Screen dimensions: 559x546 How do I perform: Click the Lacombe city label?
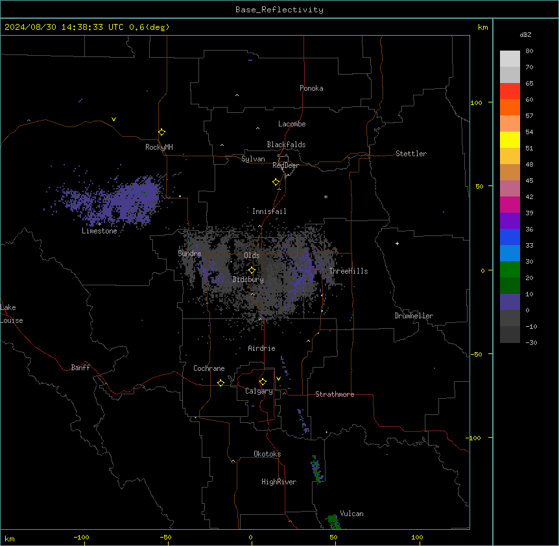coord(292,124)
